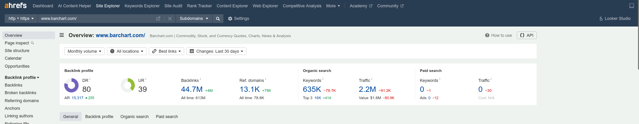Select Overview in the sidebar

pos(29,35)
